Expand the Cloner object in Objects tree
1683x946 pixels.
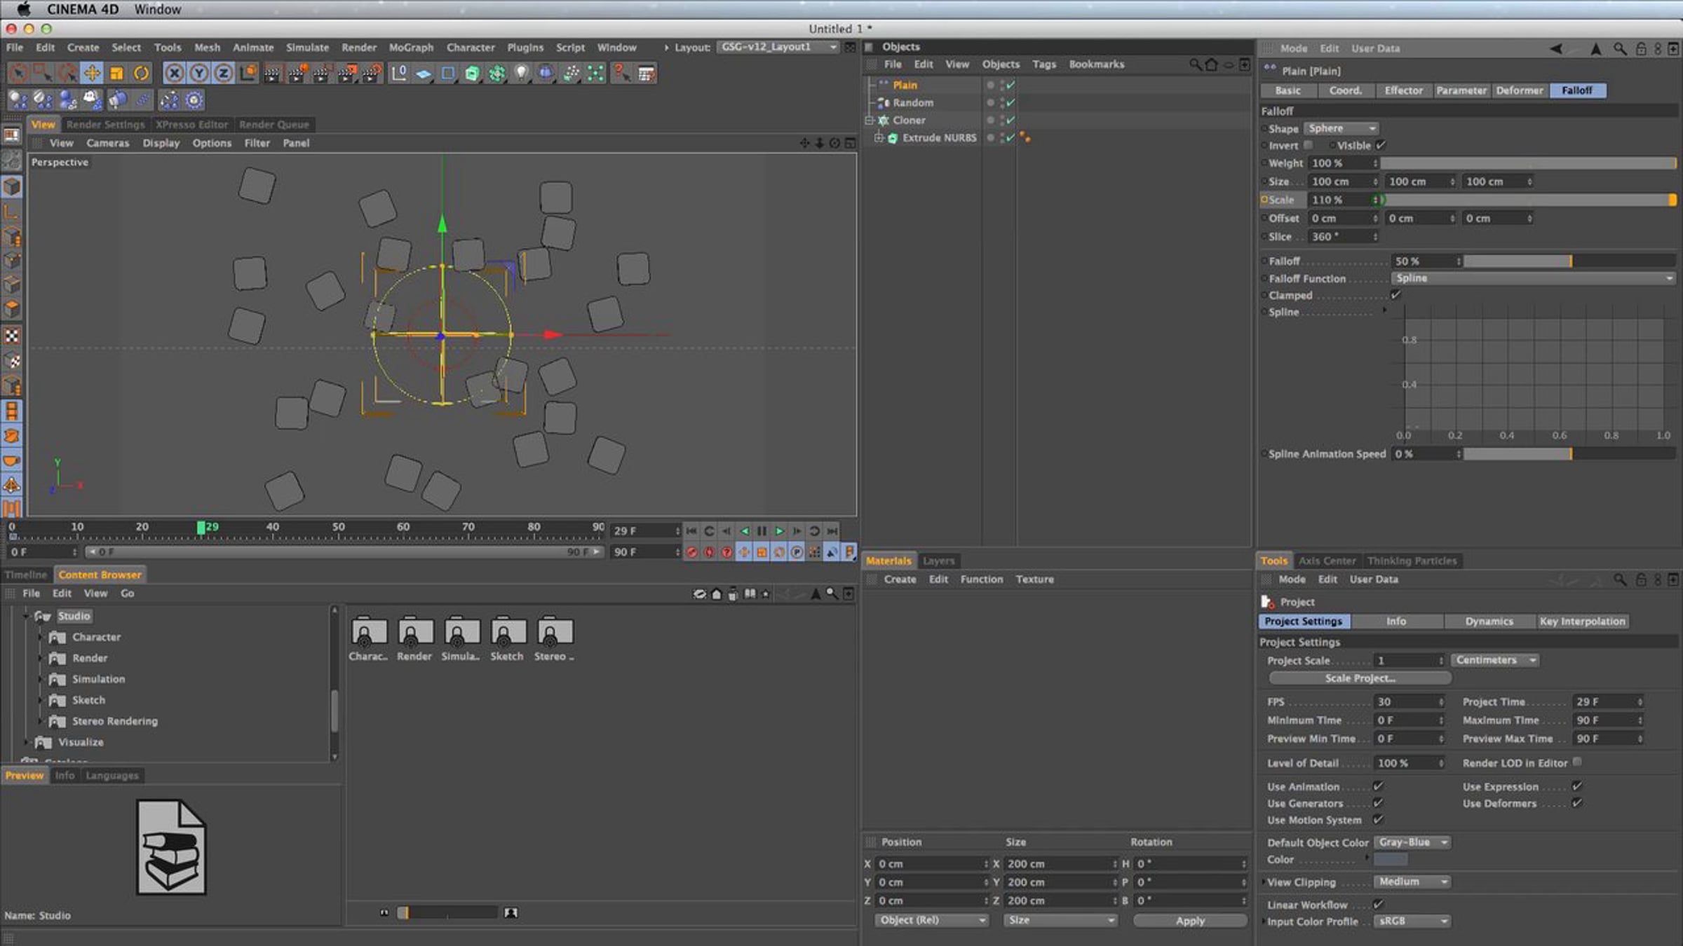pos(870,121)
